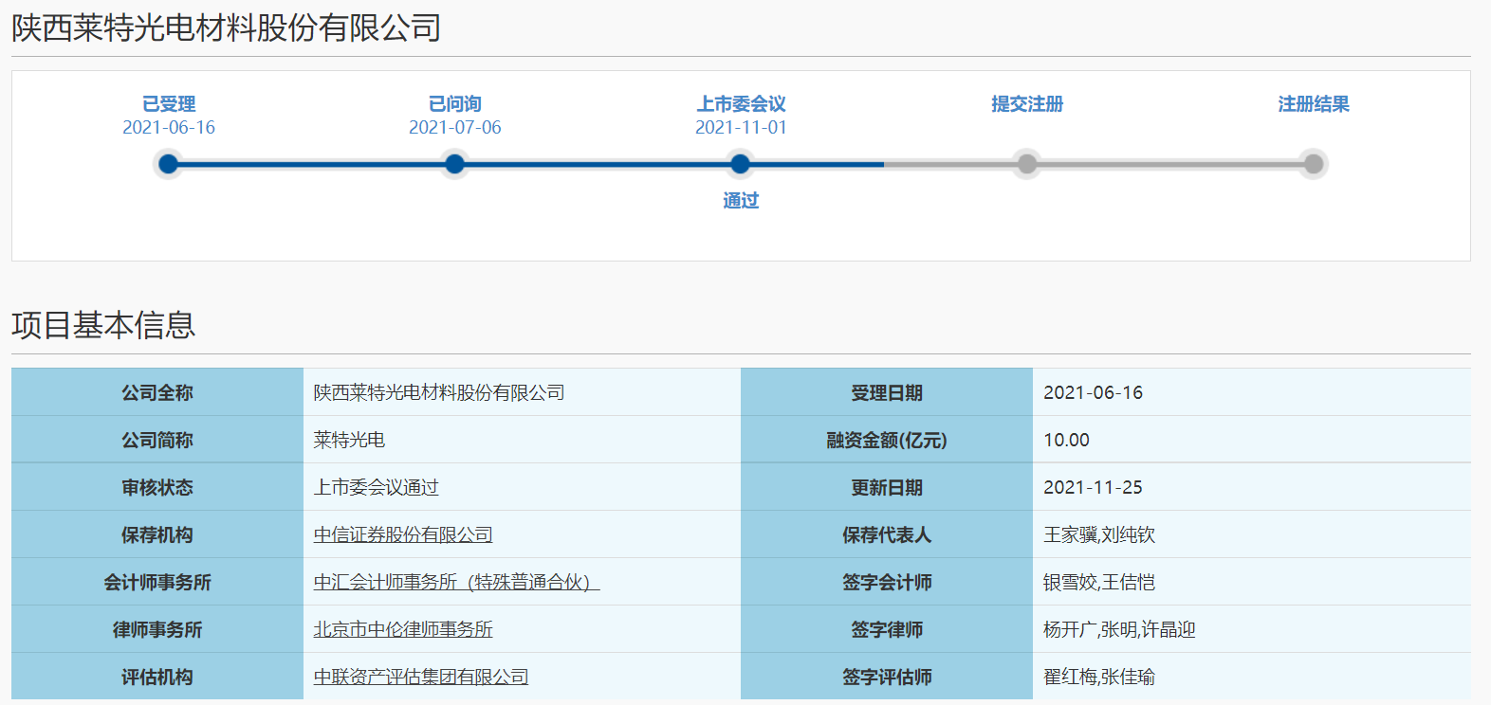1491x705 pixels.
Task: Open the 中信证券股份有限公司 sponsor link
Action: [x=403, y=534]
